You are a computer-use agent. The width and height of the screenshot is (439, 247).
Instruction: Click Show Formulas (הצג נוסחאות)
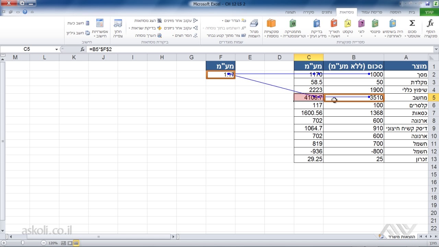[148, 21]
